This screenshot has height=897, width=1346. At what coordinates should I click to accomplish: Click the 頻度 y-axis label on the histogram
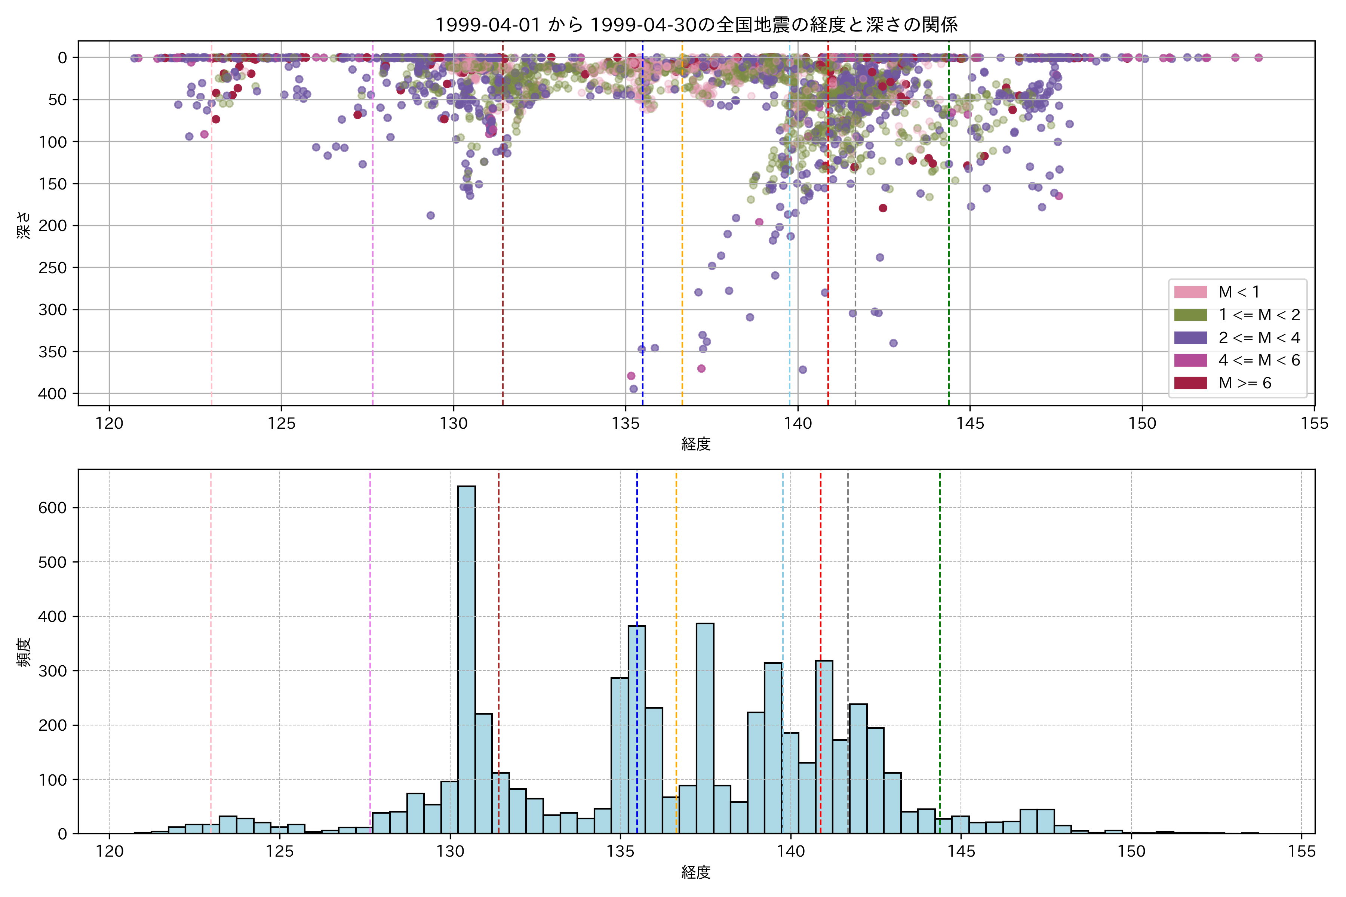coord(24,652)
